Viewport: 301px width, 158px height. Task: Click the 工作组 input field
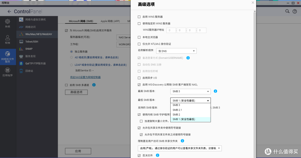point(123,44)
